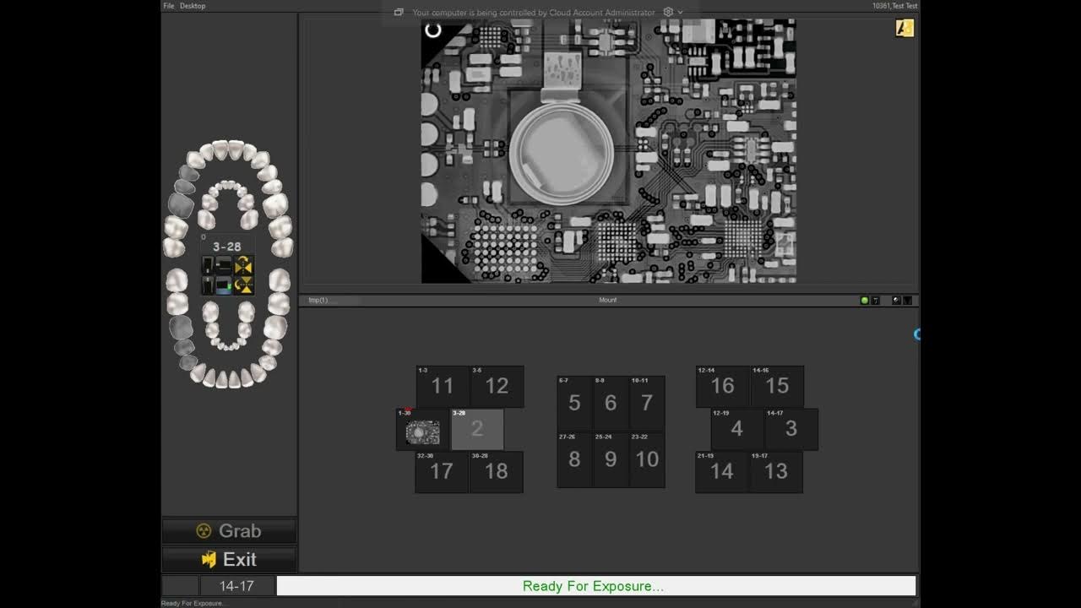This screenshot has width=1081, height=608.
Task: Click the yellow icon at top-right of image viewer
Action: coord(904,29)
